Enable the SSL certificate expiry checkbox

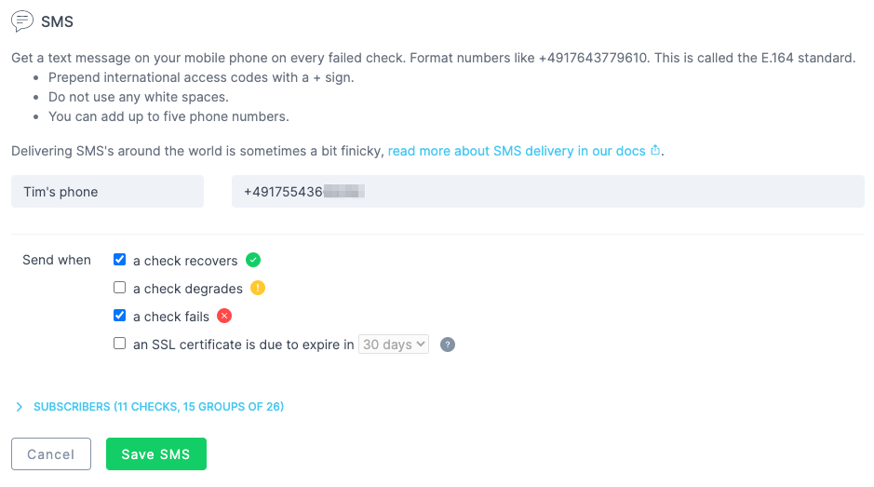coord(119,344)
